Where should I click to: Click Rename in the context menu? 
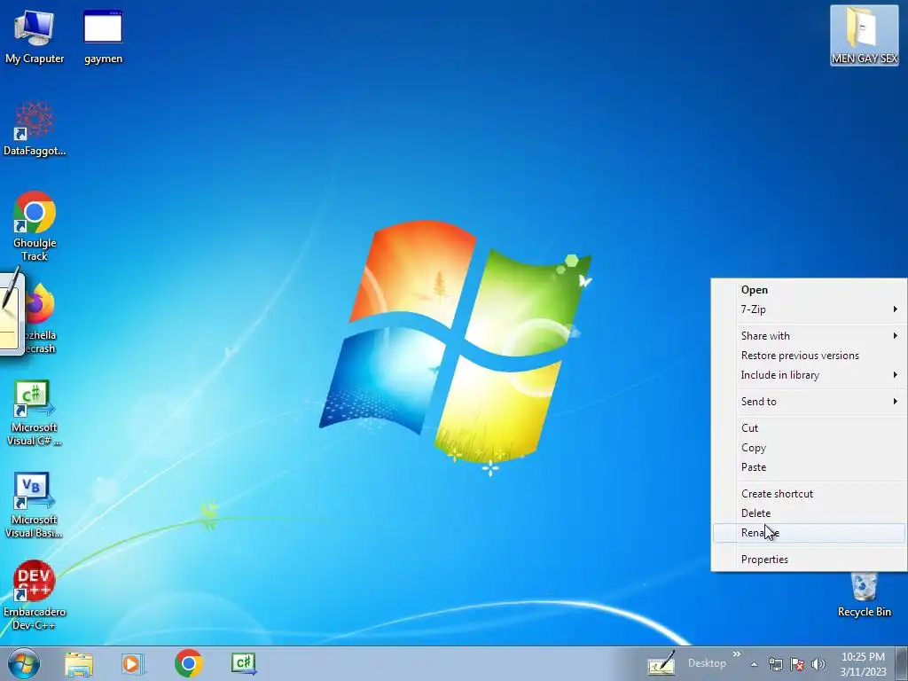tap(810, 533)
